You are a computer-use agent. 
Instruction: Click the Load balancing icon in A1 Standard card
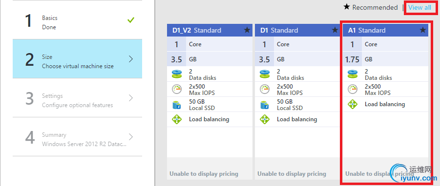353,104
